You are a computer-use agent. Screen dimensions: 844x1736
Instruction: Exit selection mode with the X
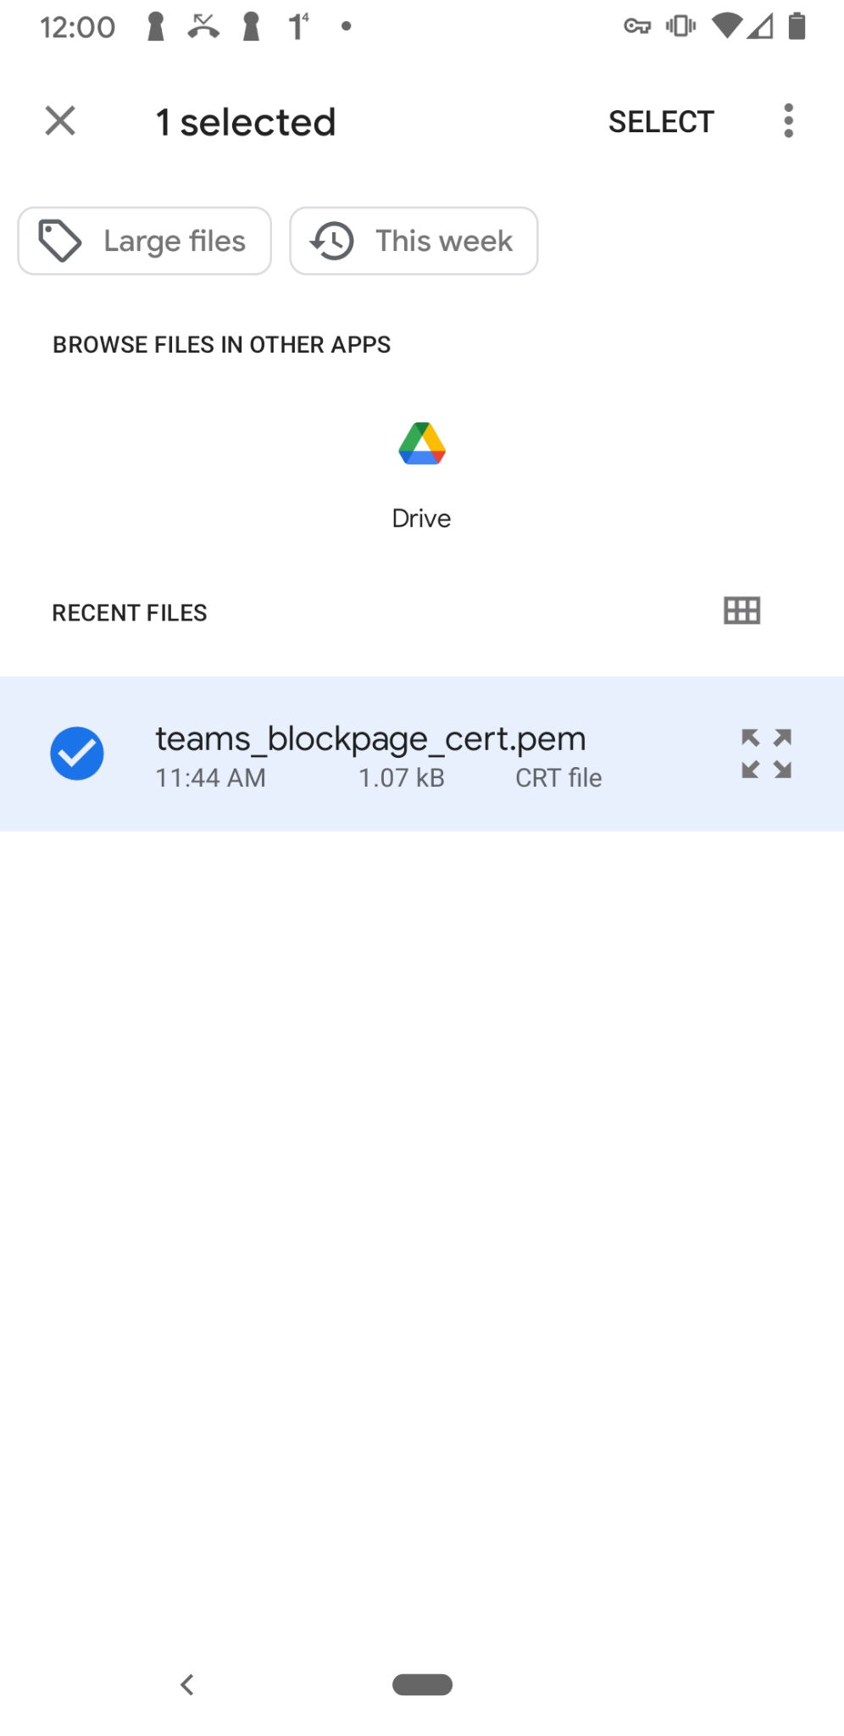click(60, 120)
